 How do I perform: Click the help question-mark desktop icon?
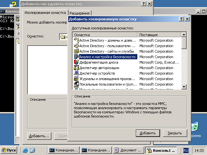coord(13,4)
